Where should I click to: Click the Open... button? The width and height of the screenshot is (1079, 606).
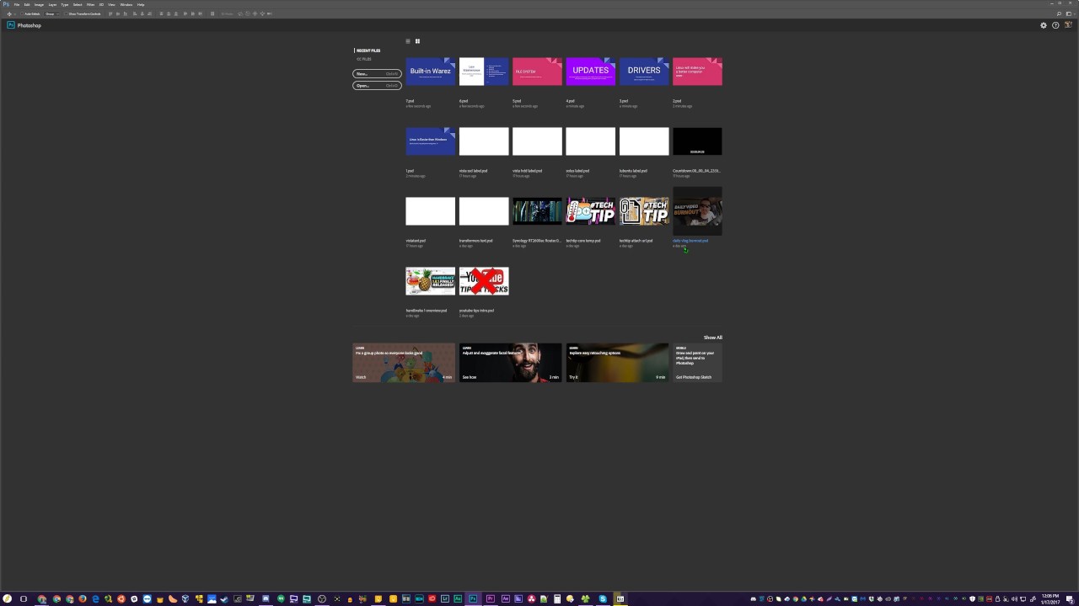377,86
